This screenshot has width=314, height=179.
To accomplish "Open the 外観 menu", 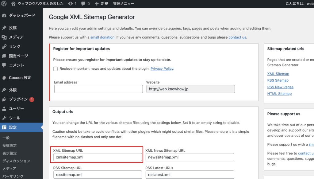I will (x=13, y=90).
